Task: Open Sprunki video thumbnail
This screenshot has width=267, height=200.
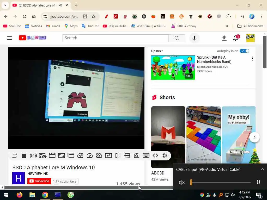Action: pos(173,68)
